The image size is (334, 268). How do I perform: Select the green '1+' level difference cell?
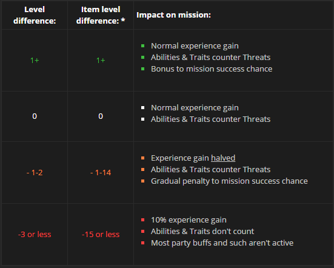[x=35, y=60]
